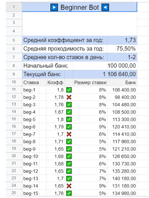Select the cell with value 1-2
The image size is (149, 198).
122,57
